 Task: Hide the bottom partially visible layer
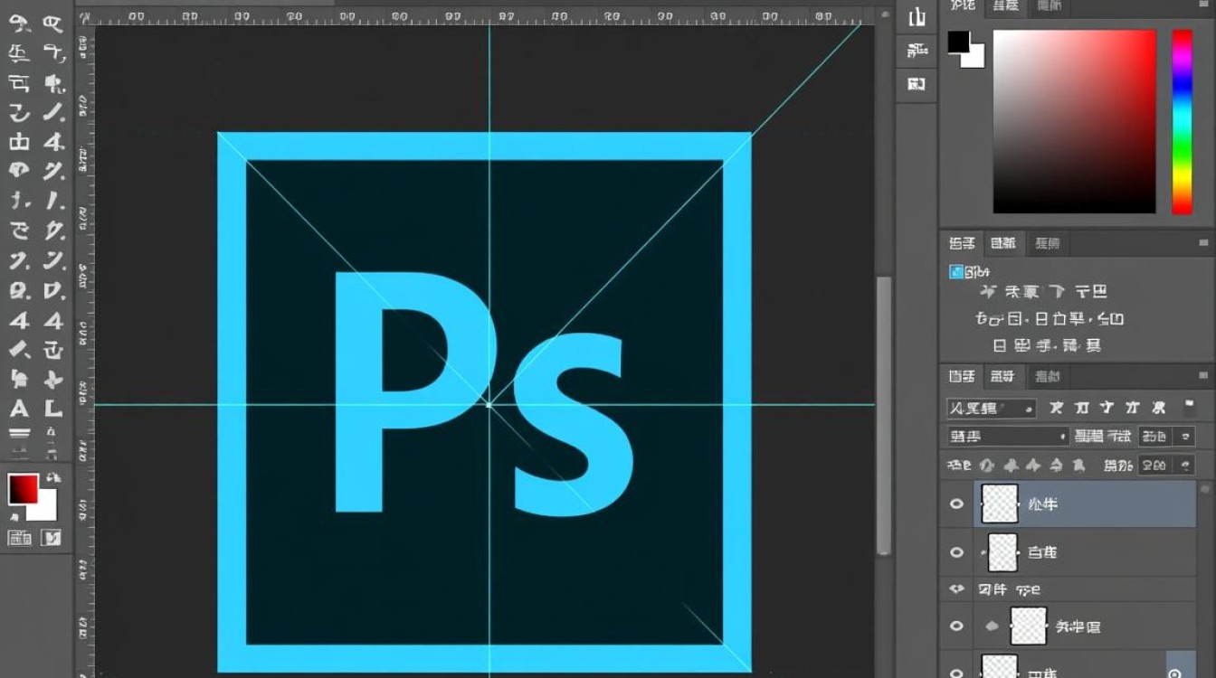tap(956, 672)
